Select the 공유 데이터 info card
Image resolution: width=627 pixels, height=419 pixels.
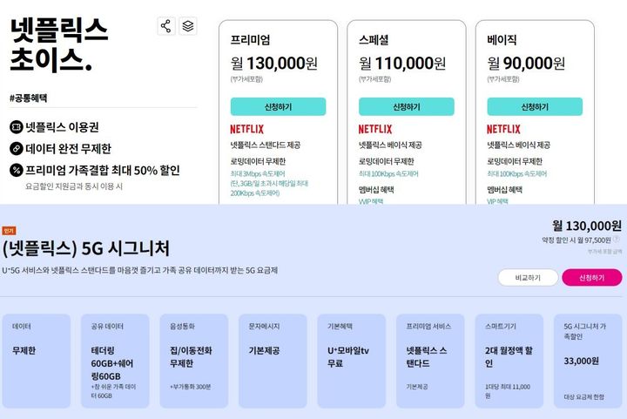click(x=115, y=361)
